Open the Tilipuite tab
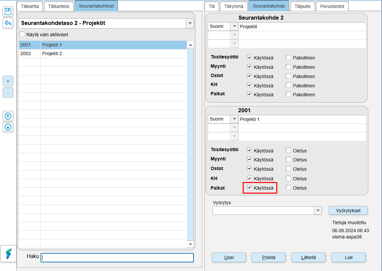The width and height of the screenshot is (382, 271). [303, 6]
